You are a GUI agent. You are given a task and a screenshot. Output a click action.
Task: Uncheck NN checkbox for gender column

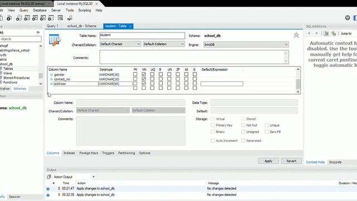pyautogui.click(x=144, y=74)
